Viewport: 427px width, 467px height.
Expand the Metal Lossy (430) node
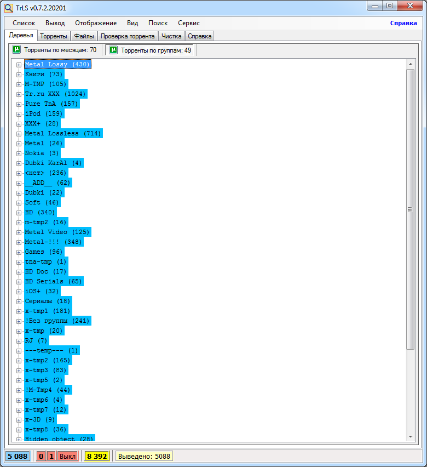(19, 65)
